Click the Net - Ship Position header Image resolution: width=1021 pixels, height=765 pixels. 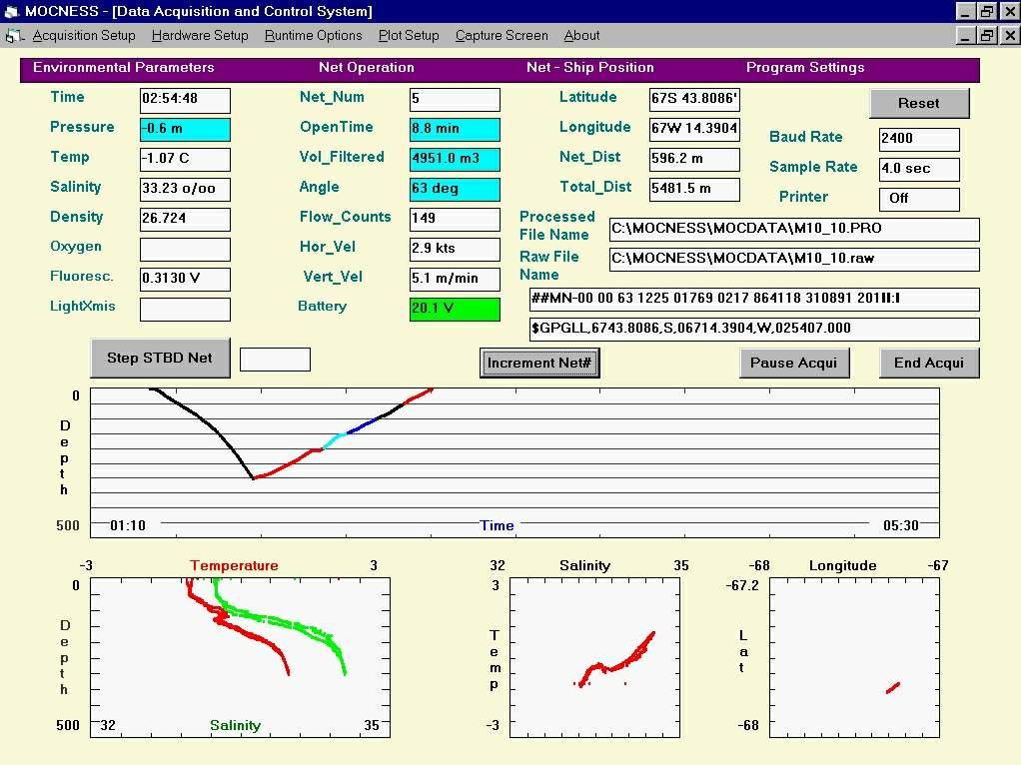(590, 68)
